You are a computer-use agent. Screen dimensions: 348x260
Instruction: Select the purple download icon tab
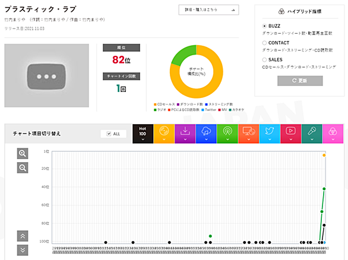click(185, 134)
